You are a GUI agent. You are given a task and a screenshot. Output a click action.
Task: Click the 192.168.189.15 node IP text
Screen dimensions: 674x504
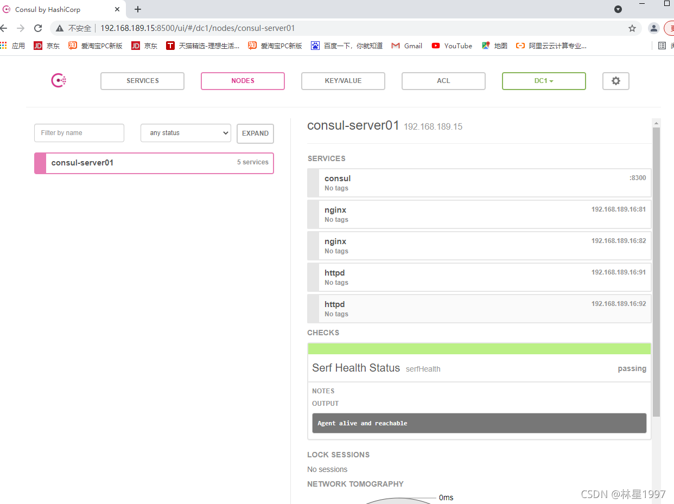point(433,126)
